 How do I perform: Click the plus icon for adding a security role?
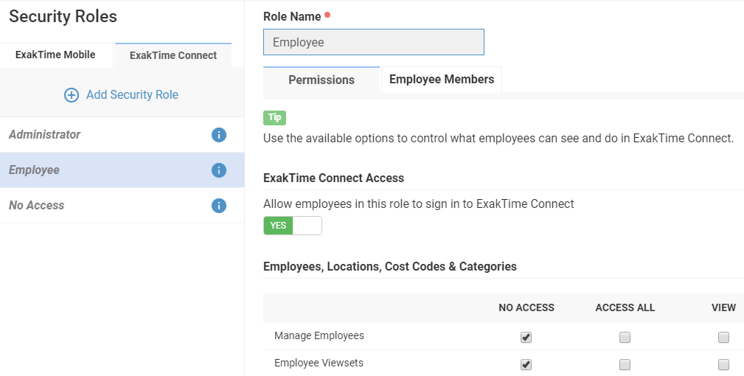coord(72,95)
